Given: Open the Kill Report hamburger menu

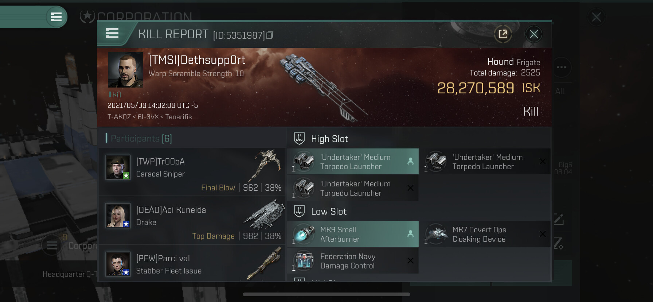Looking at the screenshot, I should pyautogui.click(x=112, y=34).
